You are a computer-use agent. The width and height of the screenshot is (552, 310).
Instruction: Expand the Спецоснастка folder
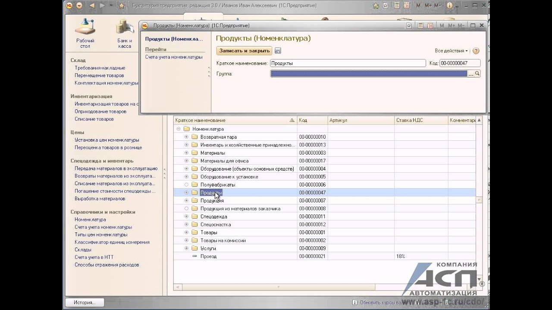click(x=186, y=224)
